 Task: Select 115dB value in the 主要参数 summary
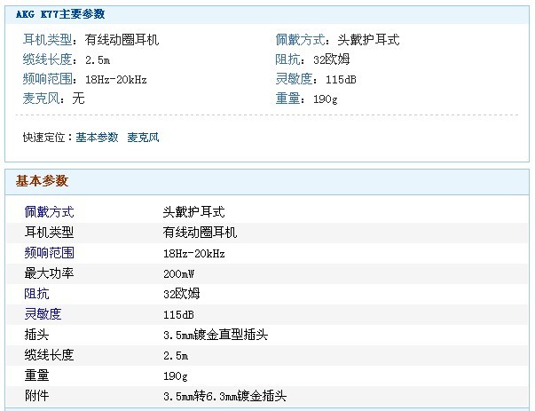(341, 80)
